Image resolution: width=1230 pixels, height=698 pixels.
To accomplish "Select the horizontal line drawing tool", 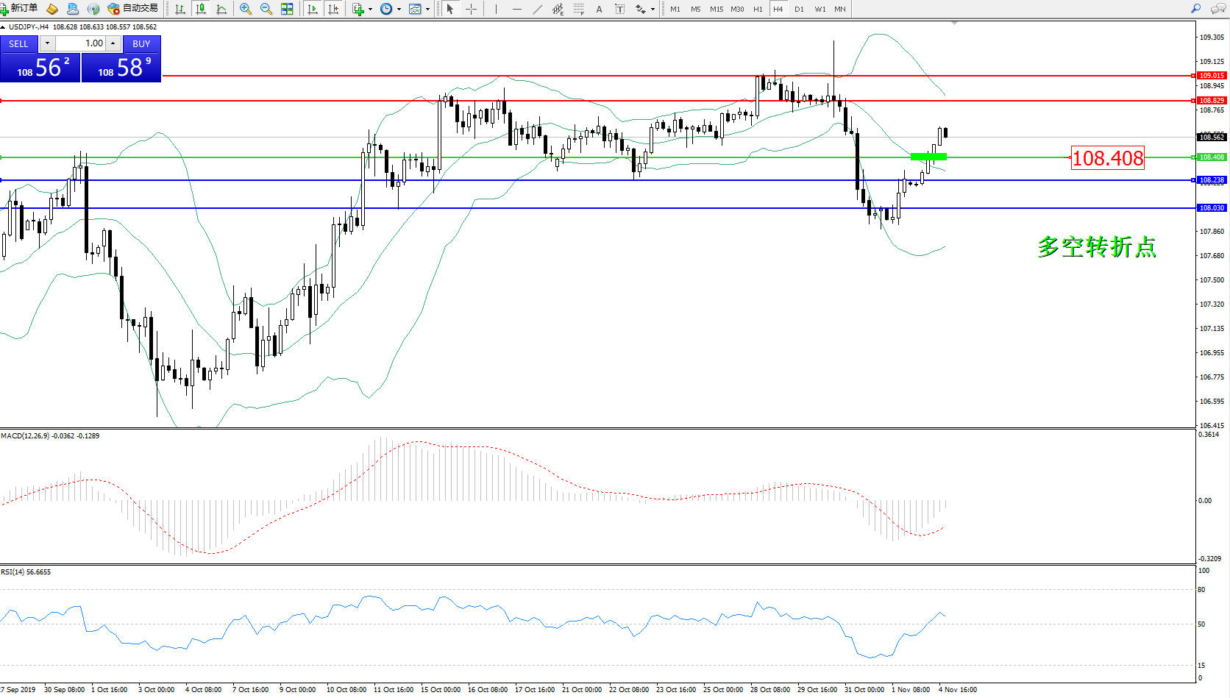I will click(517, 9).
